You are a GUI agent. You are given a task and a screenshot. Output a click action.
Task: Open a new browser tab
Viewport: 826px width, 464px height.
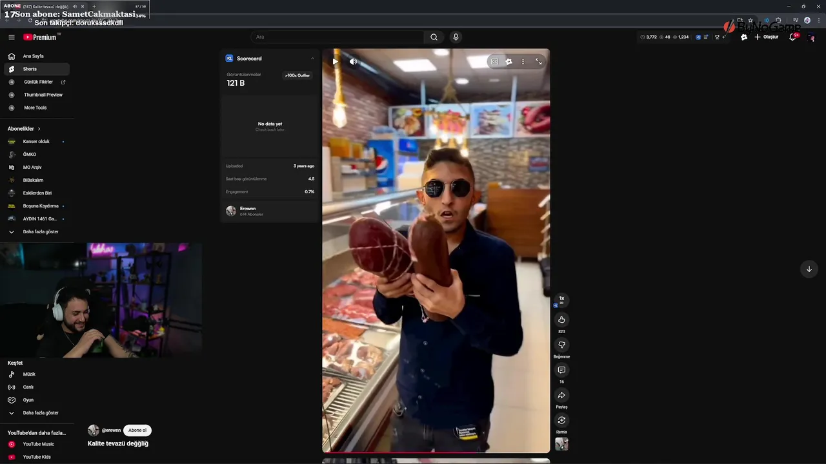coord(94,6)
